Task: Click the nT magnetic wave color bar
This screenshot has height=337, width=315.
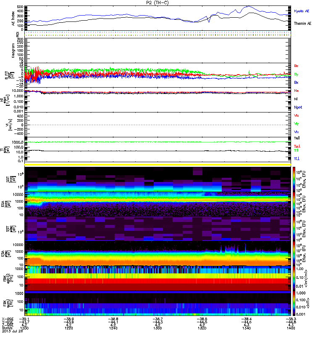Action: 294,303
